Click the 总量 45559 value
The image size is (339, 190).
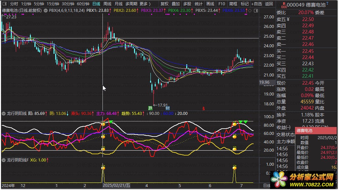(307, 102)
